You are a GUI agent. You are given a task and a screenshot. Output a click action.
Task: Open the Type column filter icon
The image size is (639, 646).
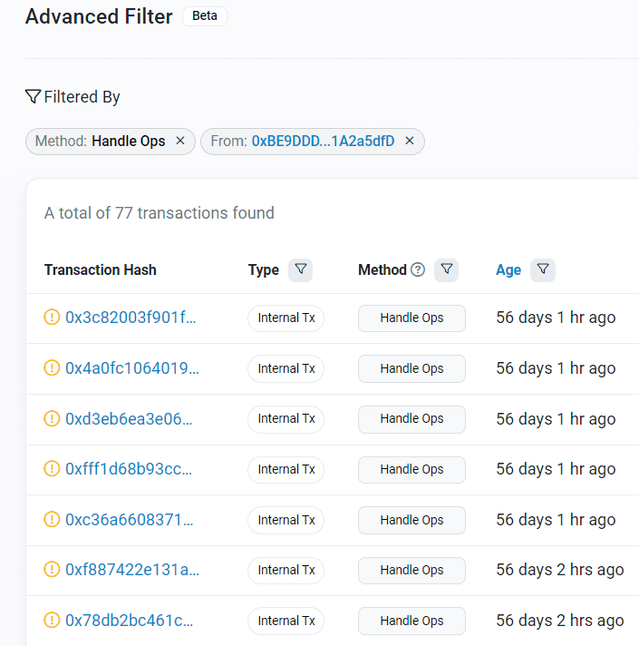tap(301, 269)
